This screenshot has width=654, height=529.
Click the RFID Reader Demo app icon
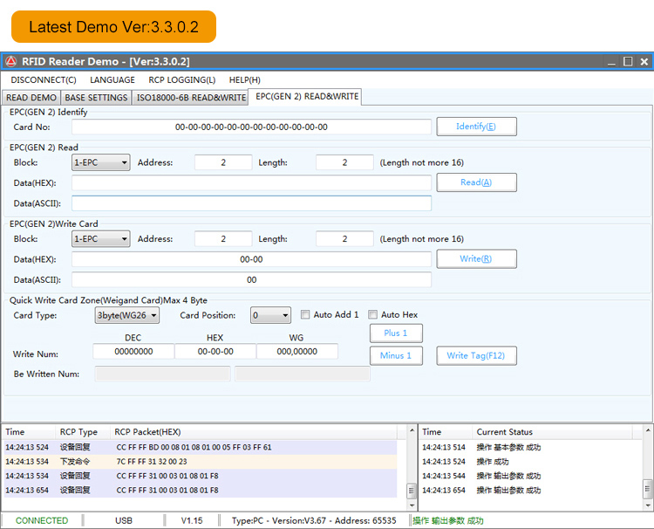pos(10,62)
